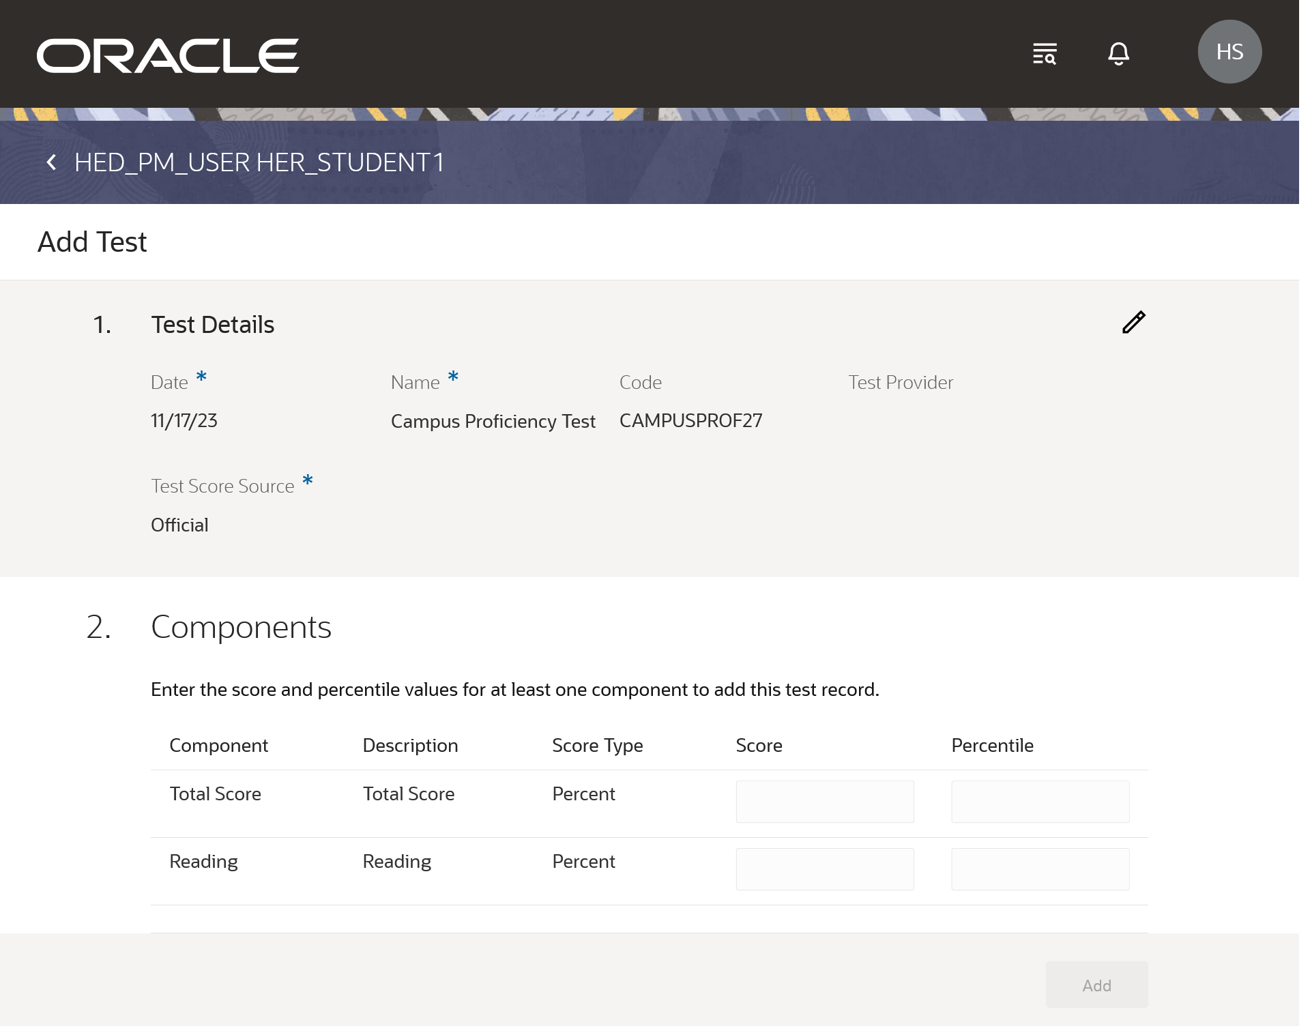Click the HED_PM_USER HER_STUDENT1 title
This screenshot has height=1035, width=1310.
click(x=259, y=162)
